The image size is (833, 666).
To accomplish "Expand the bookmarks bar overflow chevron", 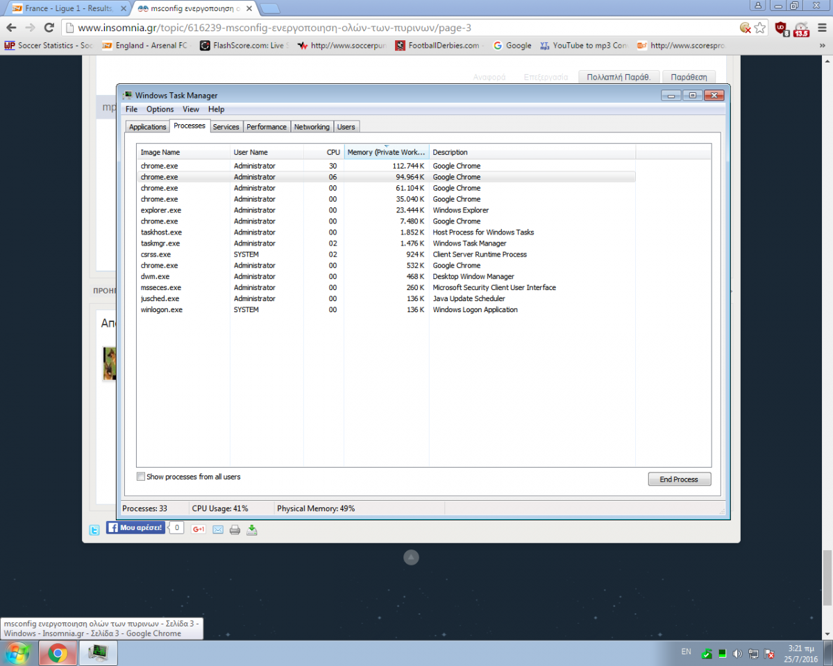I will 823,46.
